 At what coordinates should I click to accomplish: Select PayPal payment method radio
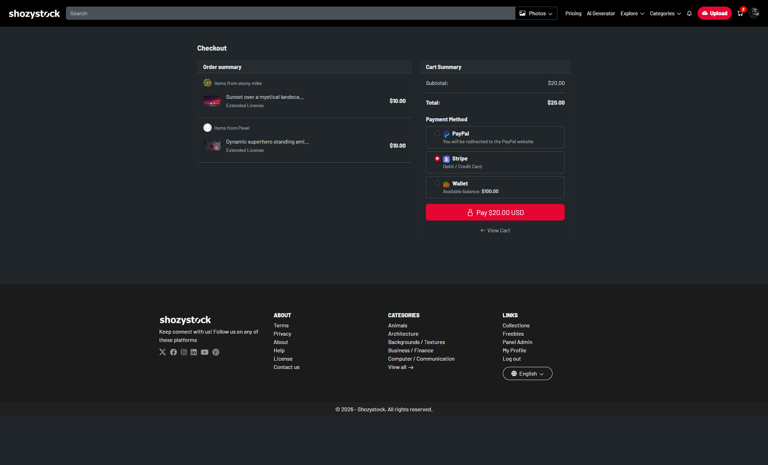click(437, 134)
